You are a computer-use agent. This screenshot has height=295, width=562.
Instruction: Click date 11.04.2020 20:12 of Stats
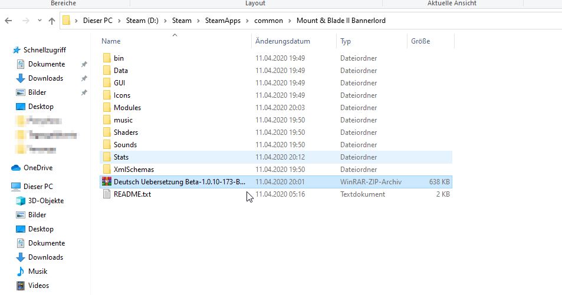pyautogui.click(x=280, y=157)
